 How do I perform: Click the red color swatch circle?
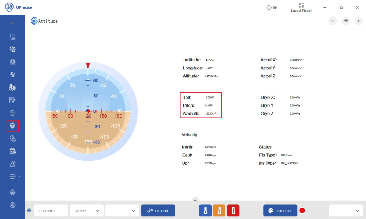click(302, 211)
